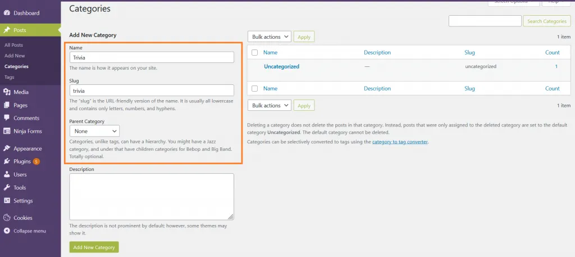Click the top Apply button
The height and width of the screenshot is (257, 575).
(x=304, y=37)
